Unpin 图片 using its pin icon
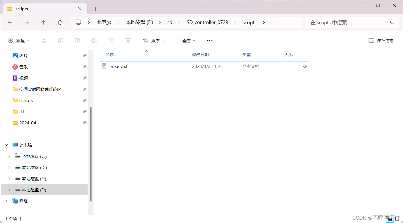This screenshot has height=223, width=403. (x=85, y=56)
